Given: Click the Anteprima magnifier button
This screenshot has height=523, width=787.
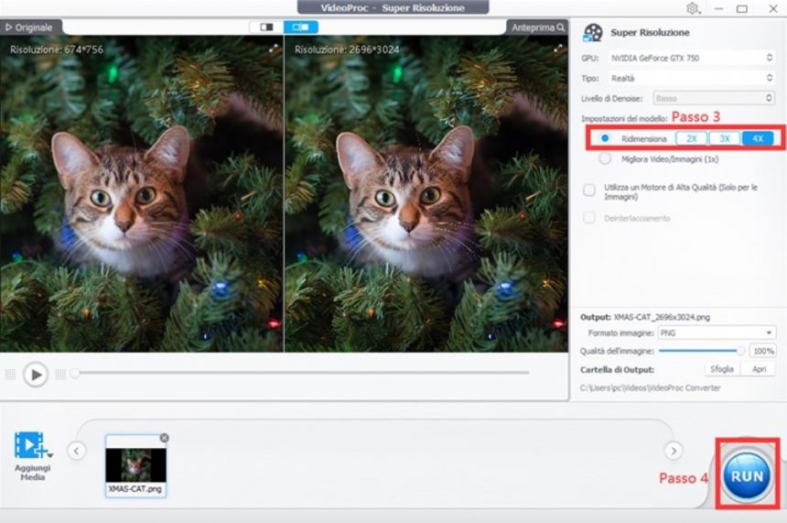Looking at the screenshot, I should [x=538, y=27].
